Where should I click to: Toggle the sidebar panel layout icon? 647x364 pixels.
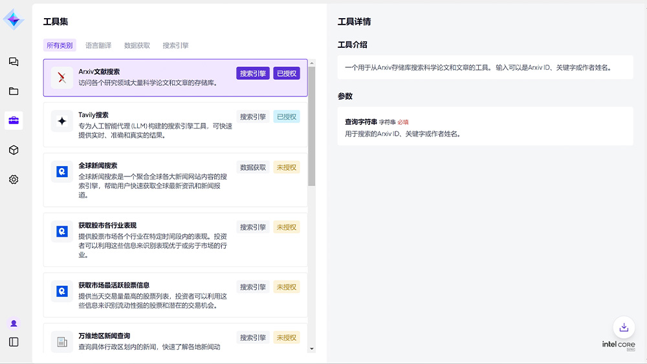tap(14, 342)
